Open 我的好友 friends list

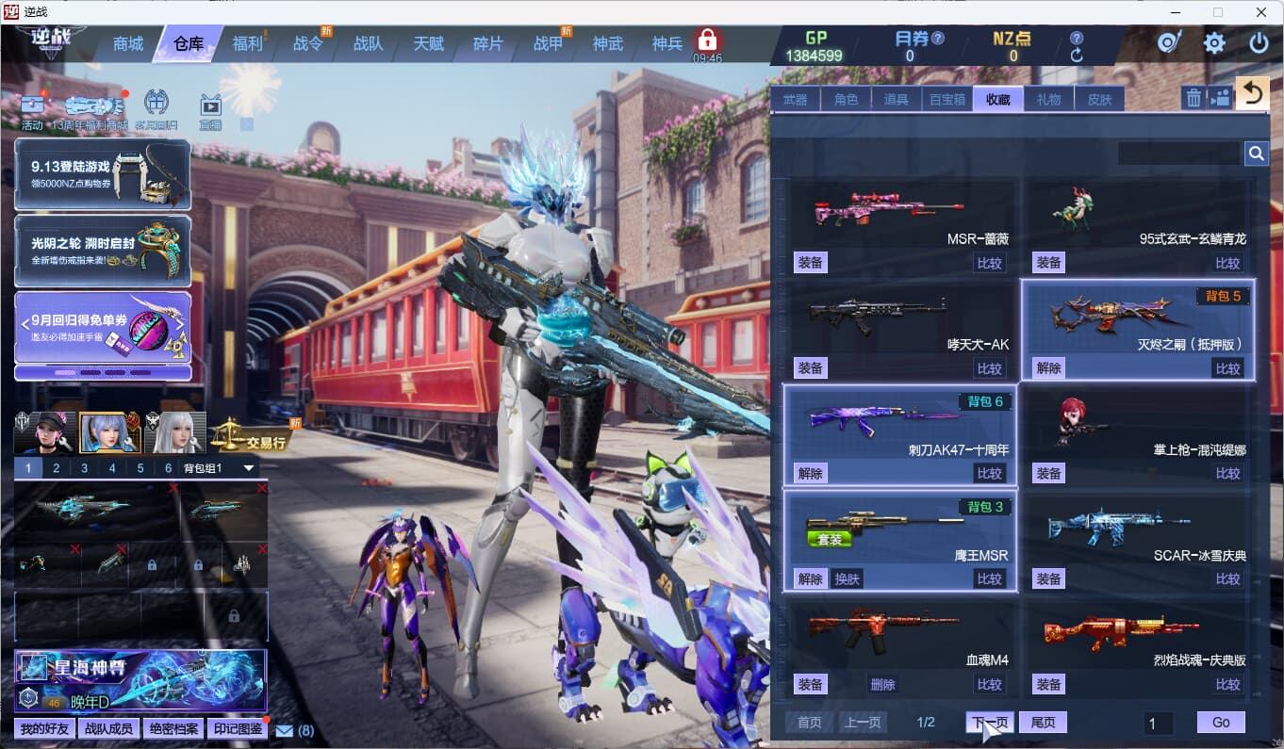click(x=45, y=728)
